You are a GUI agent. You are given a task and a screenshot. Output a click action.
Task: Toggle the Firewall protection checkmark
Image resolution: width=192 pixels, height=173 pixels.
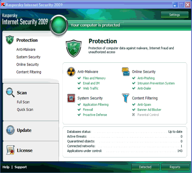(79, 110)
